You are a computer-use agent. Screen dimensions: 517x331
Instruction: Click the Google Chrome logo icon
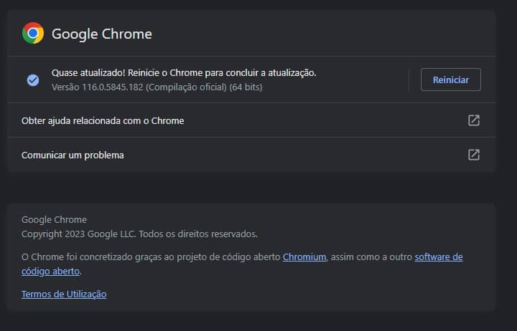[33, 33]
